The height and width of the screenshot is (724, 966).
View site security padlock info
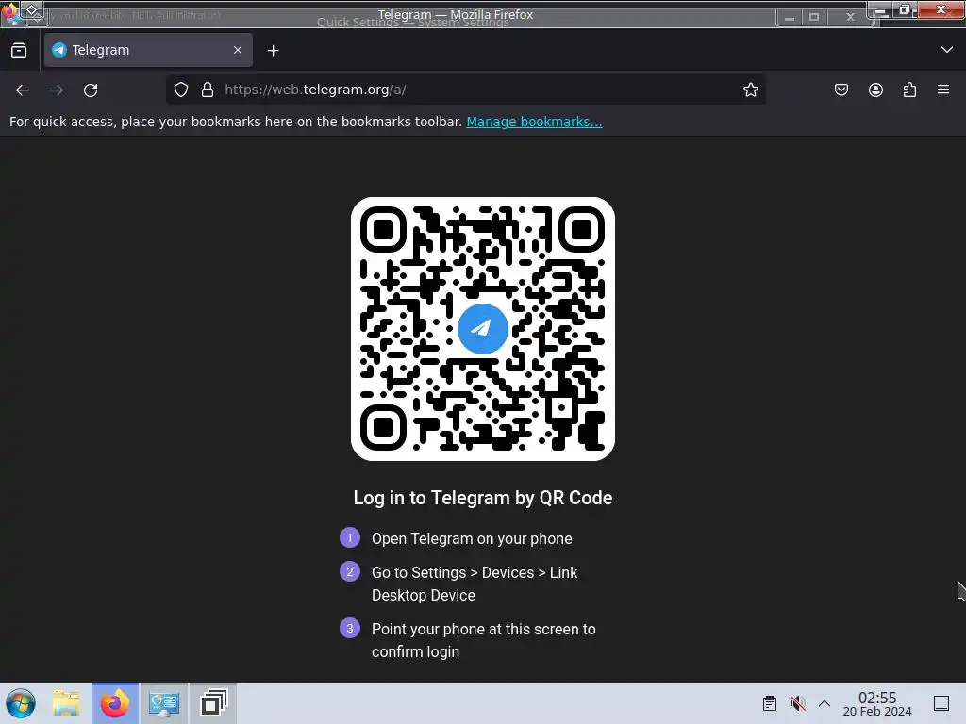tap(208, 90)
